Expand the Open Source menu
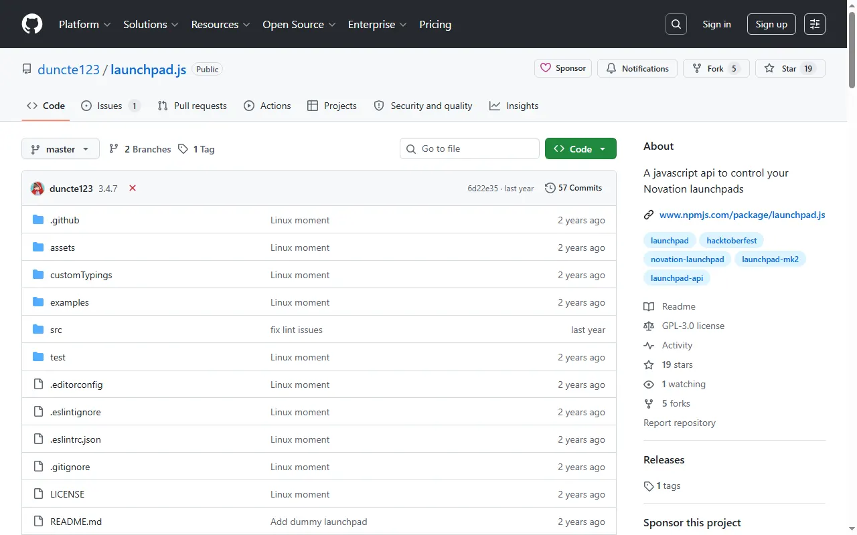This screenshot has height=535, width=857. tap(299, 24)
